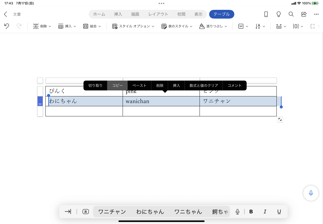Open the search magnifier icon
The image size is (323, 224).
291,14
